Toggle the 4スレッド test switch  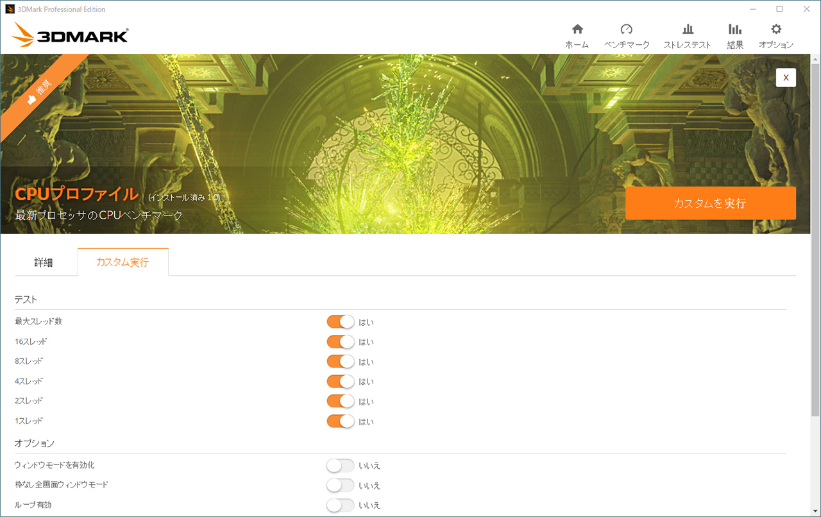click(341, 381)
